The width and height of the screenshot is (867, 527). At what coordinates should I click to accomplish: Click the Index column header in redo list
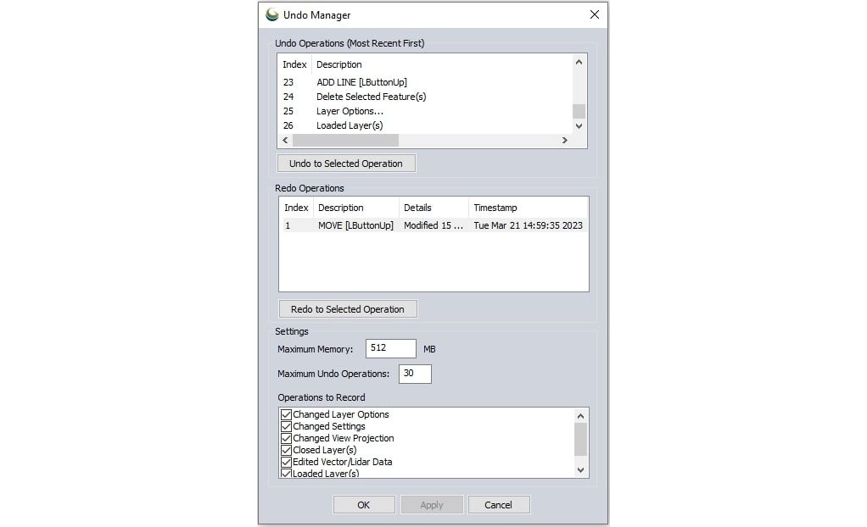tap(296, 208)
